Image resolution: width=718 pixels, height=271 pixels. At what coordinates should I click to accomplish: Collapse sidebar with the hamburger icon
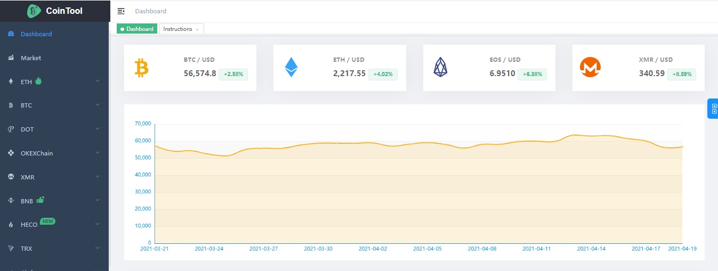[121, 11]
